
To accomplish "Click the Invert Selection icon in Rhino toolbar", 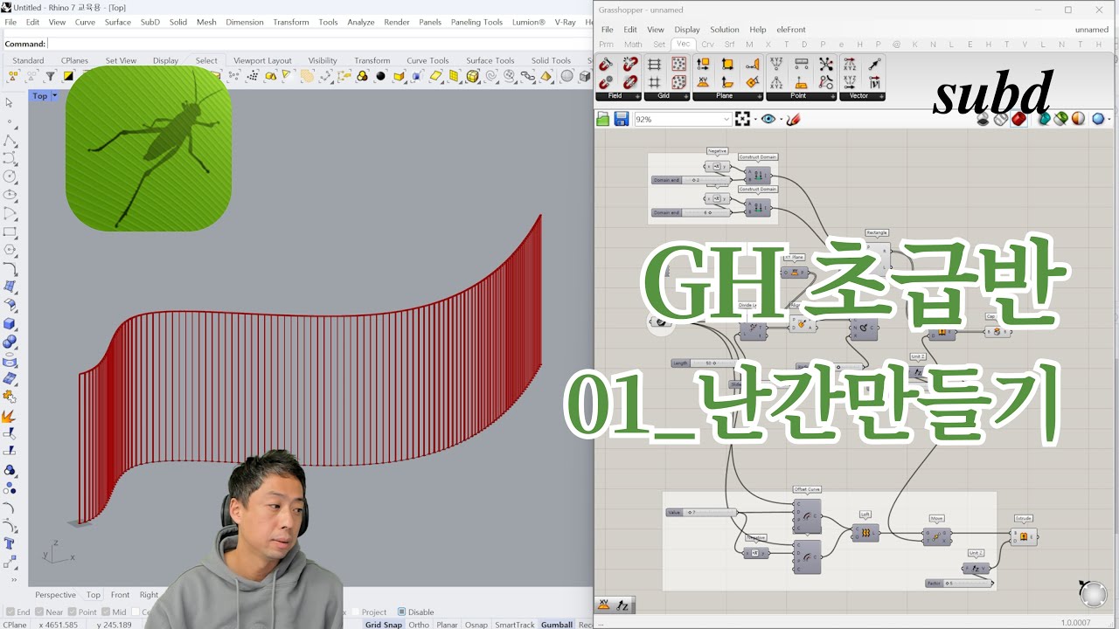I will 68,76.
